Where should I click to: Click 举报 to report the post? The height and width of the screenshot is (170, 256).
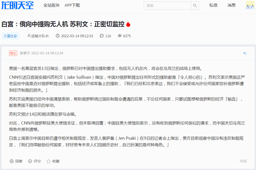[x=243, y=161]
